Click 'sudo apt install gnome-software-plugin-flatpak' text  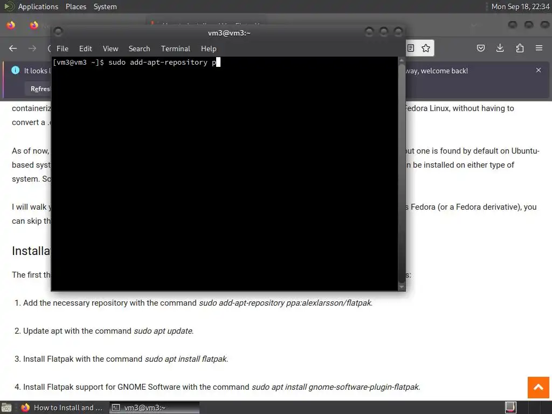point(335,387)
